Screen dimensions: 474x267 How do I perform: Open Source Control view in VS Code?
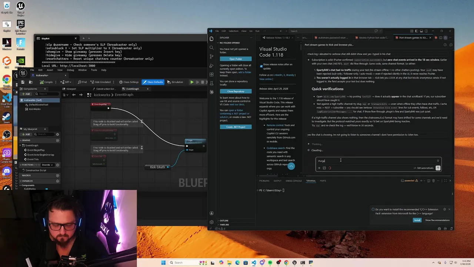211,56
